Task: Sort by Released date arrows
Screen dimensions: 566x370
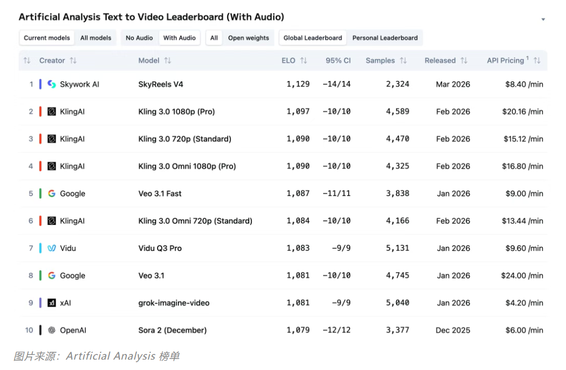Action: pos(464,61)
